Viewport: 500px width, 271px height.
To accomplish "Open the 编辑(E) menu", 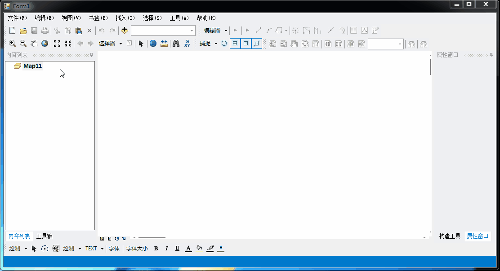I will (45, 18).
